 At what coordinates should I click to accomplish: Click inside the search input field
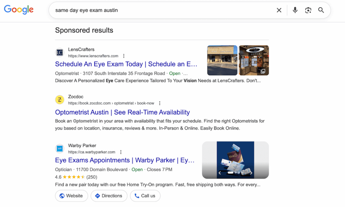[152, 10]
